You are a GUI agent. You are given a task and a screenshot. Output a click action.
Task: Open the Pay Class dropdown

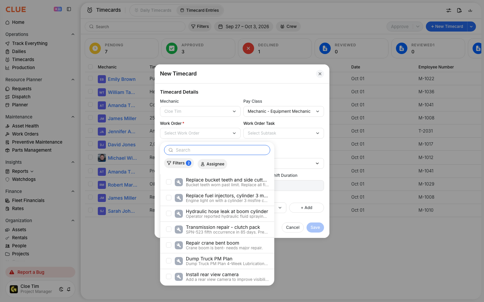284,111
